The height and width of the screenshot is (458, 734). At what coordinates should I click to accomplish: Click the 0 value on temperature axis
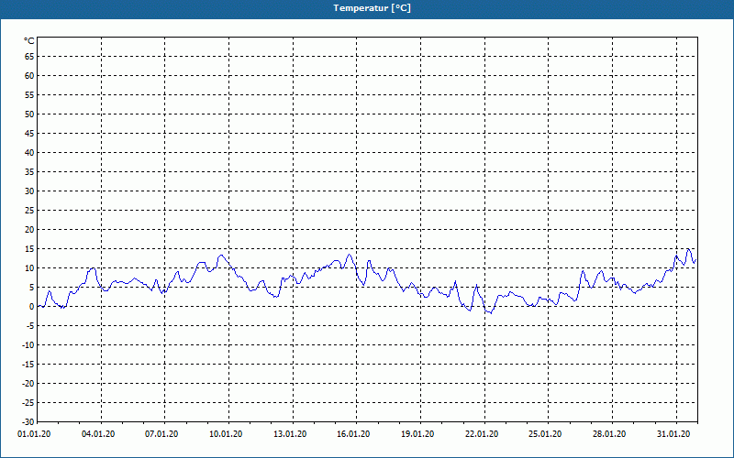[x=32, y=307]
